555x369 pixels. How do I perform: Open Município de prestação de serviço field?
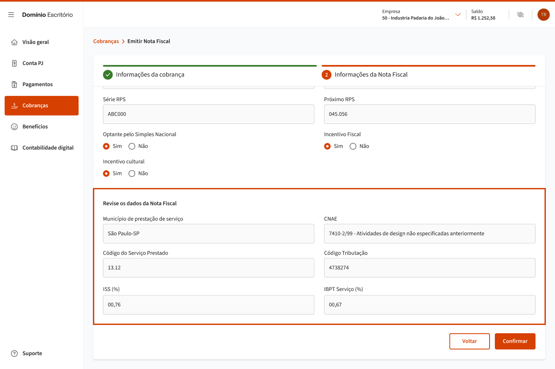point(208,234)
